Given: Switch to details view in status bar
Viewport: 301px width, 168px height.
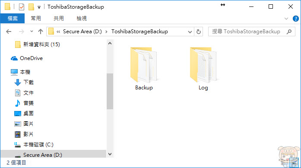Looking at the screenshot, I should pos(285,163).
